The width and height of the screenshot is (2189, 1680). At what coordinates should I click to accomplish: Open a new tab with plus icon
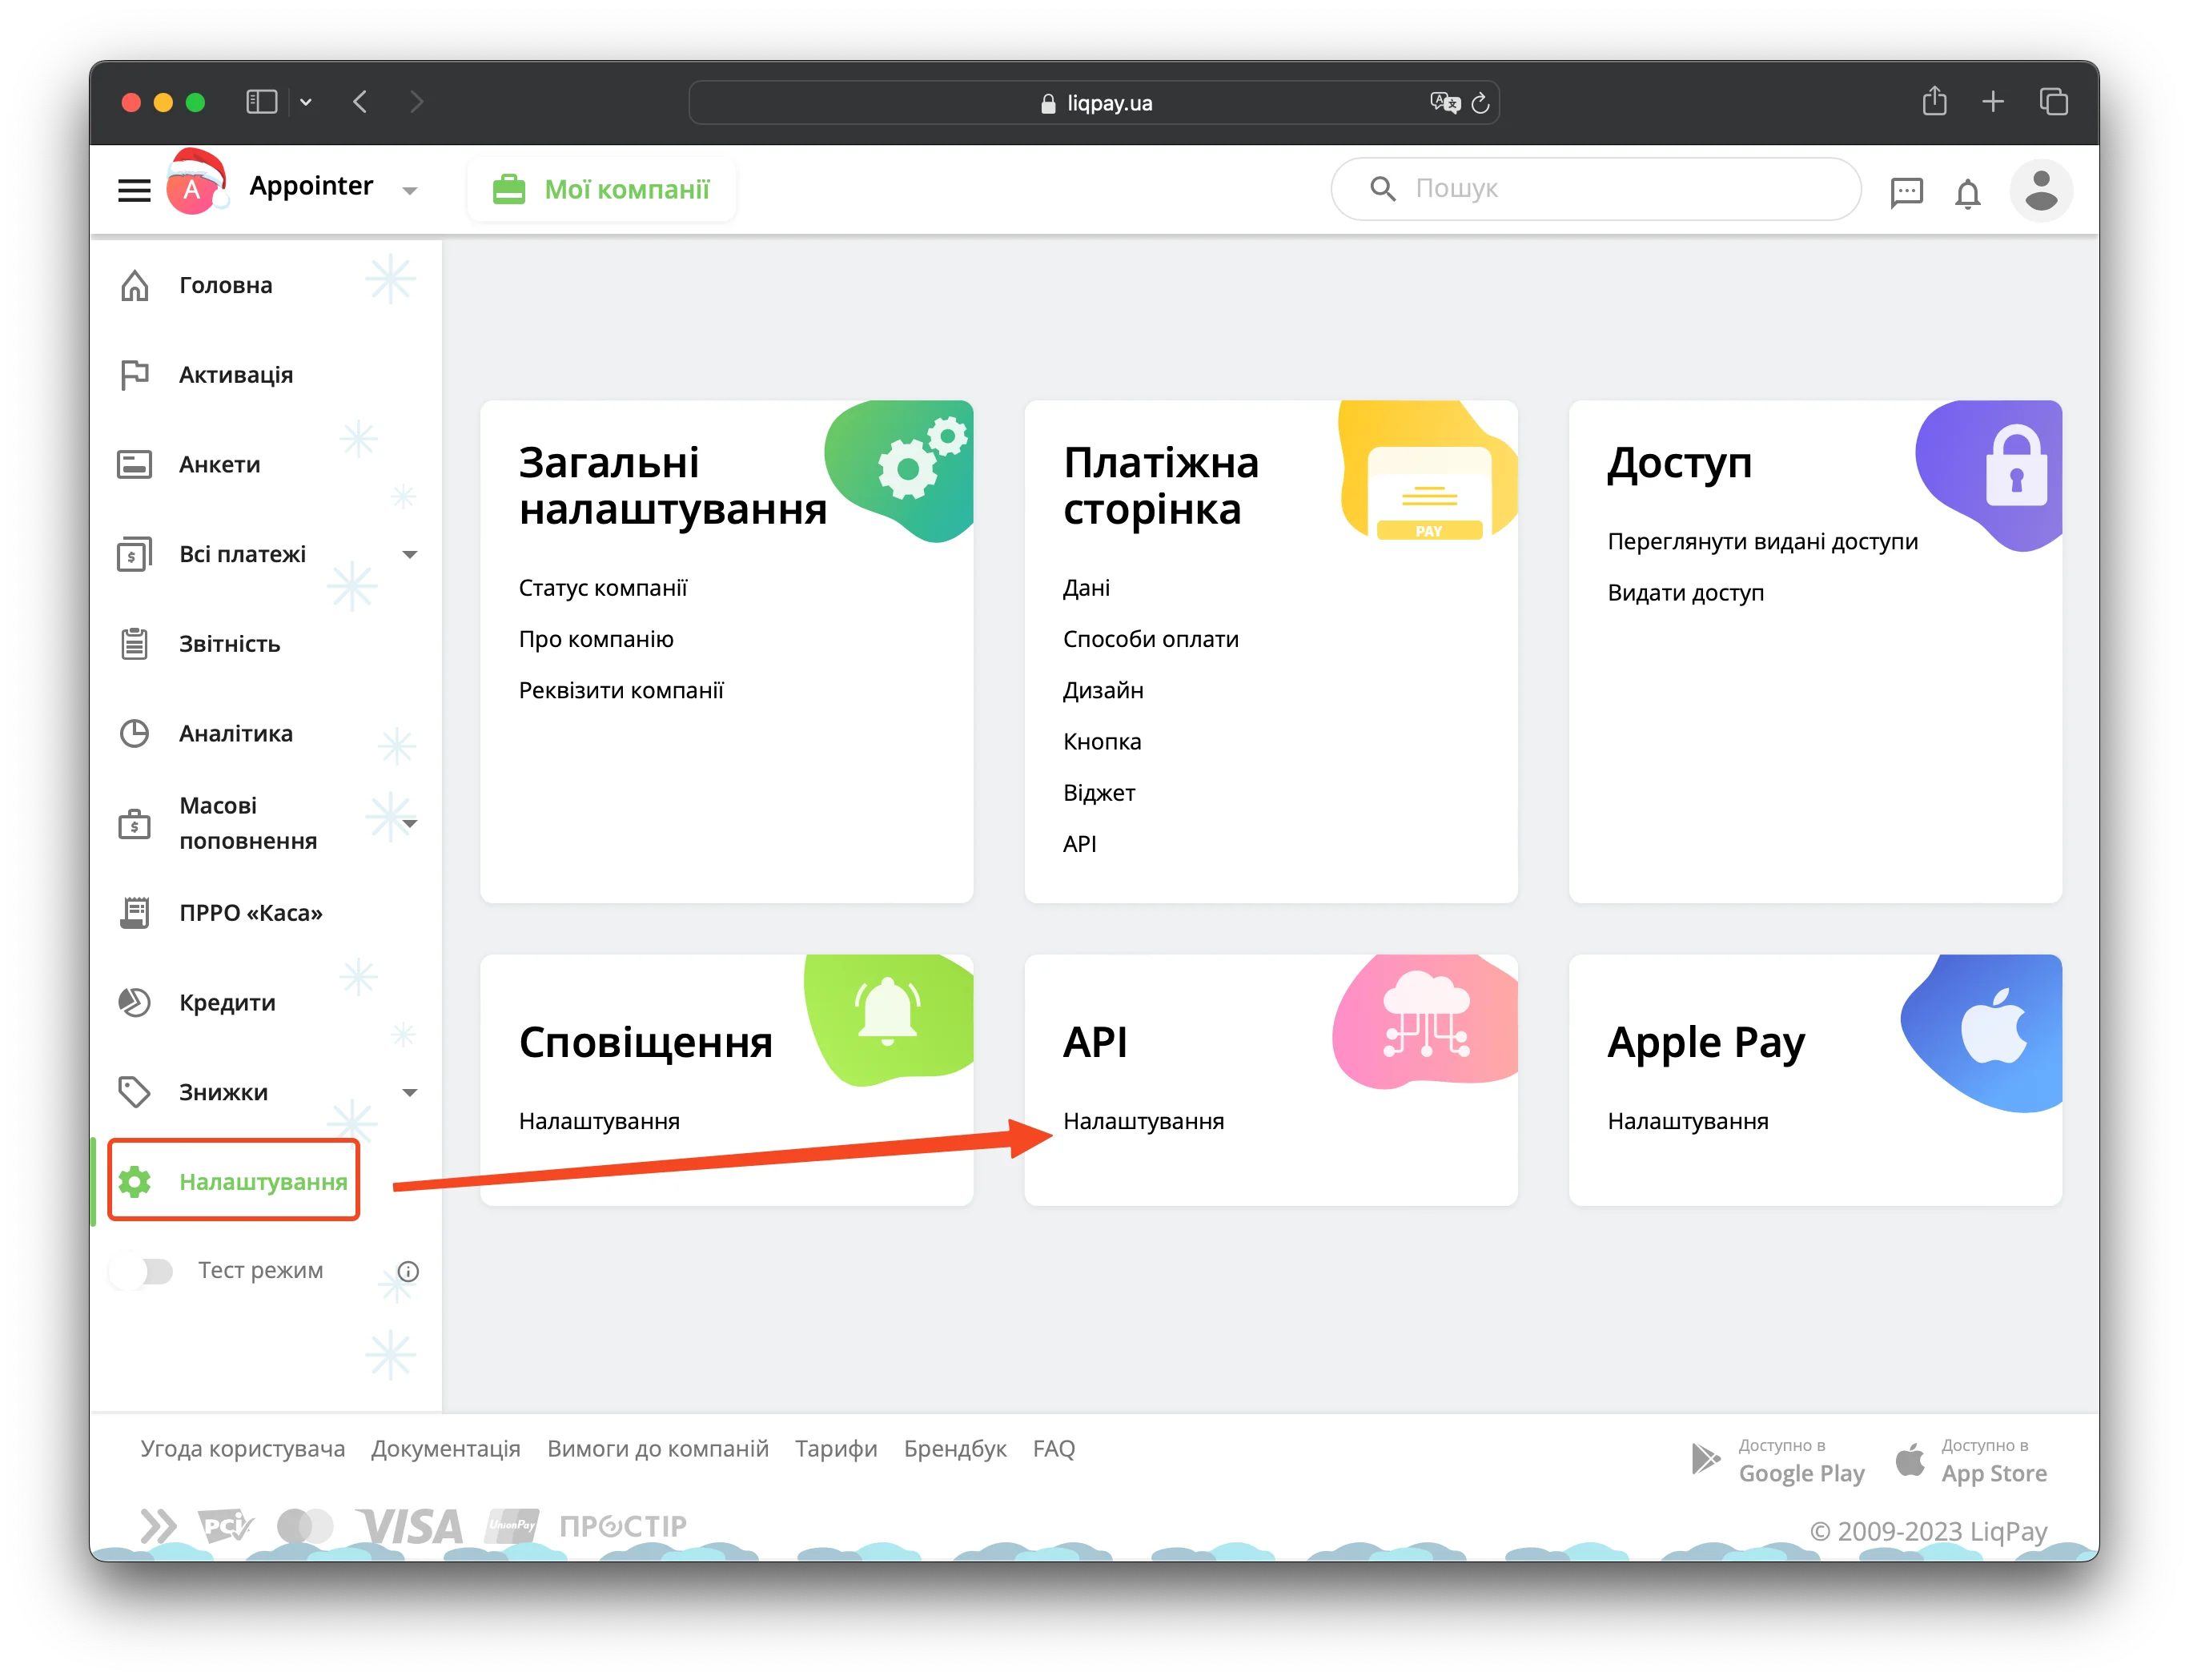[x=1992, y=102]
